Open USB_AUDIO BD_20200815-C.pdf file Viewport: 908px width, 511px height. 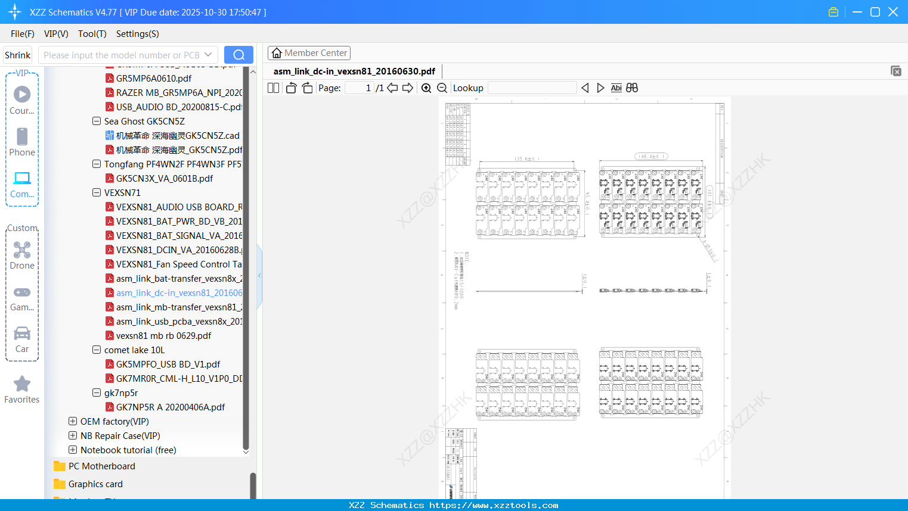click(x=174, y=107)
